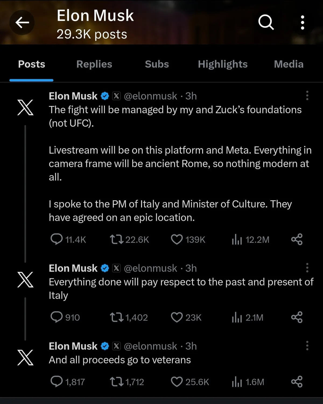Open more options on UFC fight post
The height and width of the screenshot is (404, 323).
tap(307, 96)
